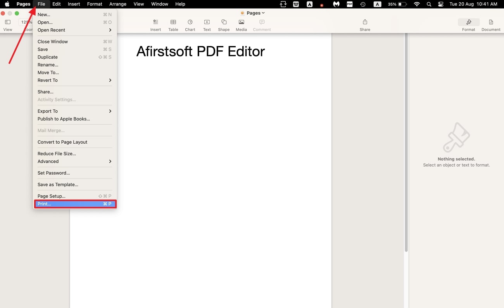The width and height of the screenshot is (504, 308).
Task: Click the battery status icon
Action: tap(402, 4)
